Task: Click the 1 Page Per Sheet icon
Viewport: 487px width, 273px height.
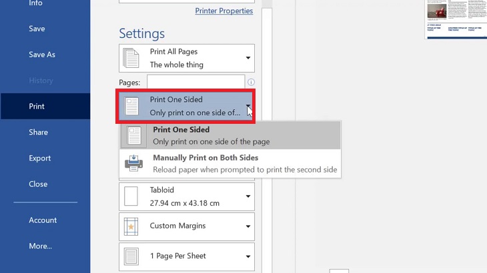Action: coord(131,256)
